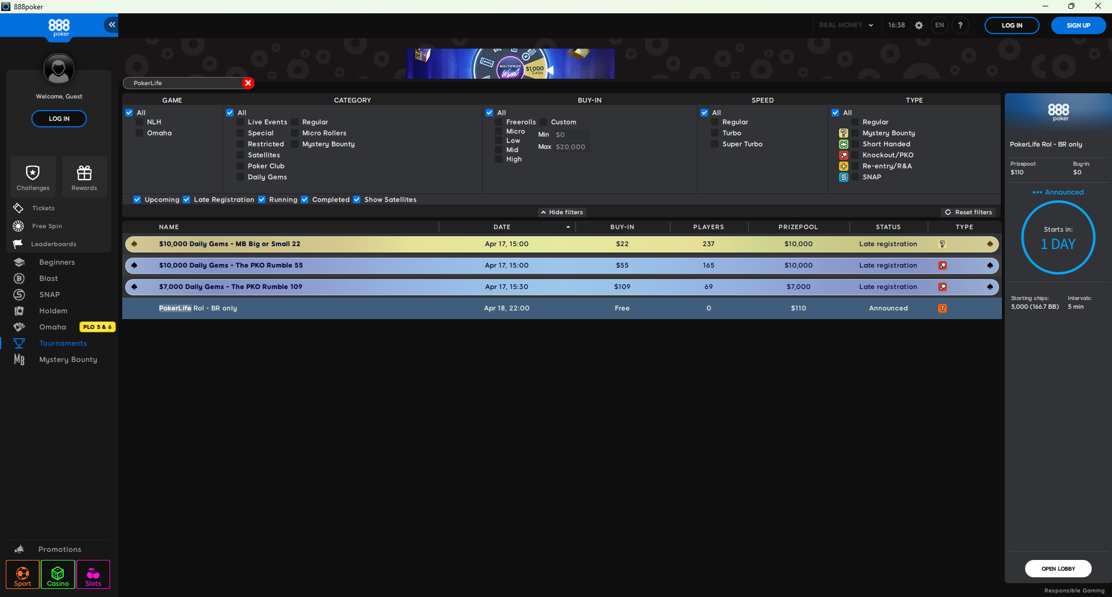Clear the PokerLife search with red X

point(248,83)
